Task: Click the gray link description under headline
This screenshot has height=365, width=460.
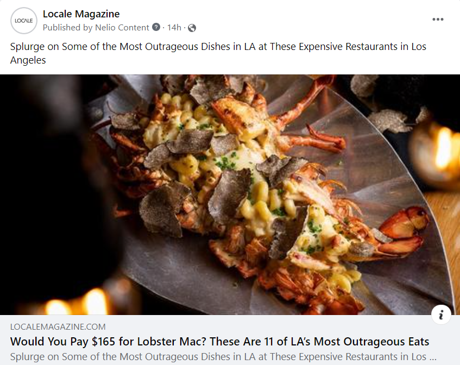Action: pyautogui.click(x=223, y=357)
